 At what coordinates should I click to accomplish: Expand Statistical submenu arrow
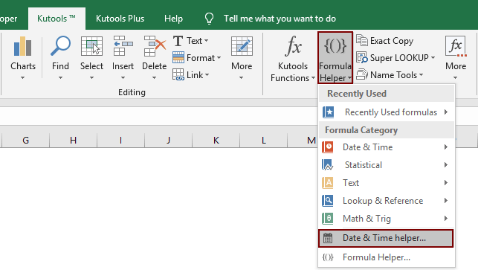pos(446,164)
